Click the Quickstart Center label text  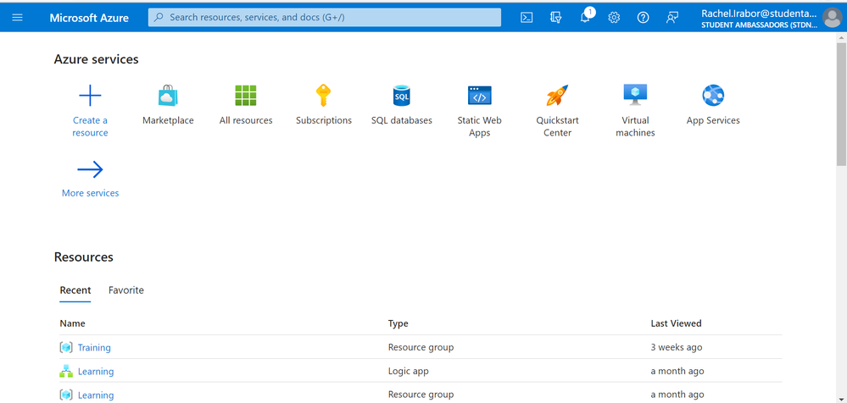click(x=558, y=126)
